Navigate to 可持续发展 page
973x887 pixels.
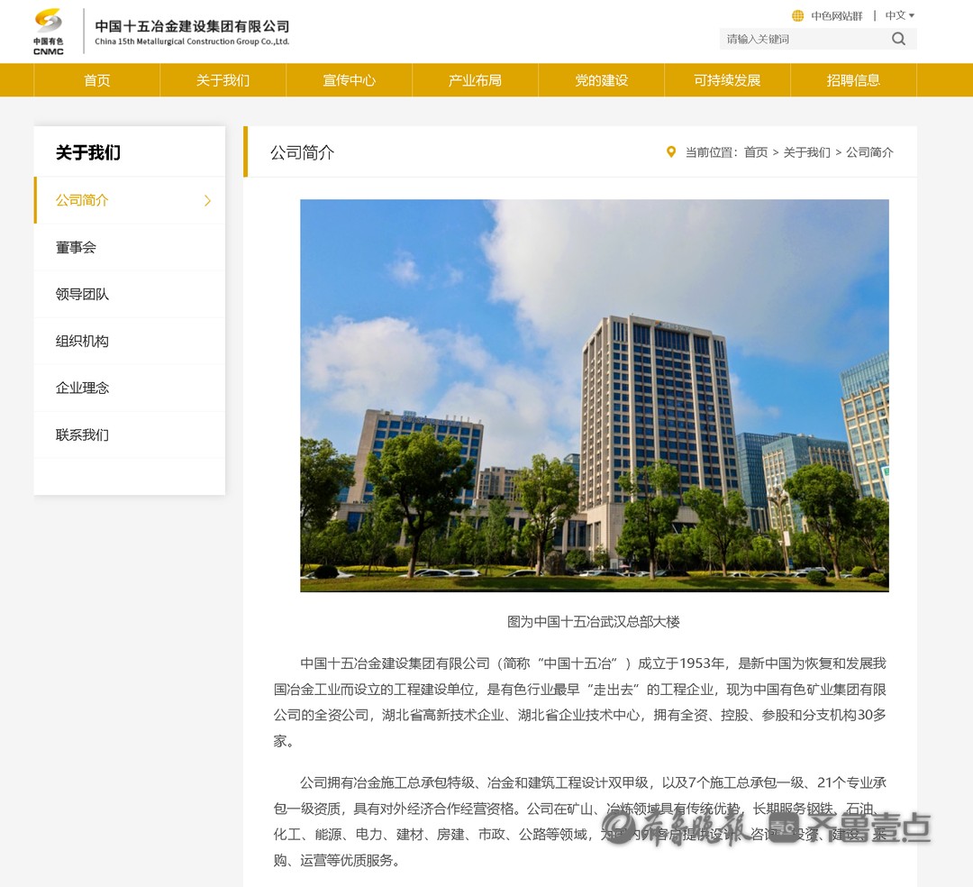727,80
